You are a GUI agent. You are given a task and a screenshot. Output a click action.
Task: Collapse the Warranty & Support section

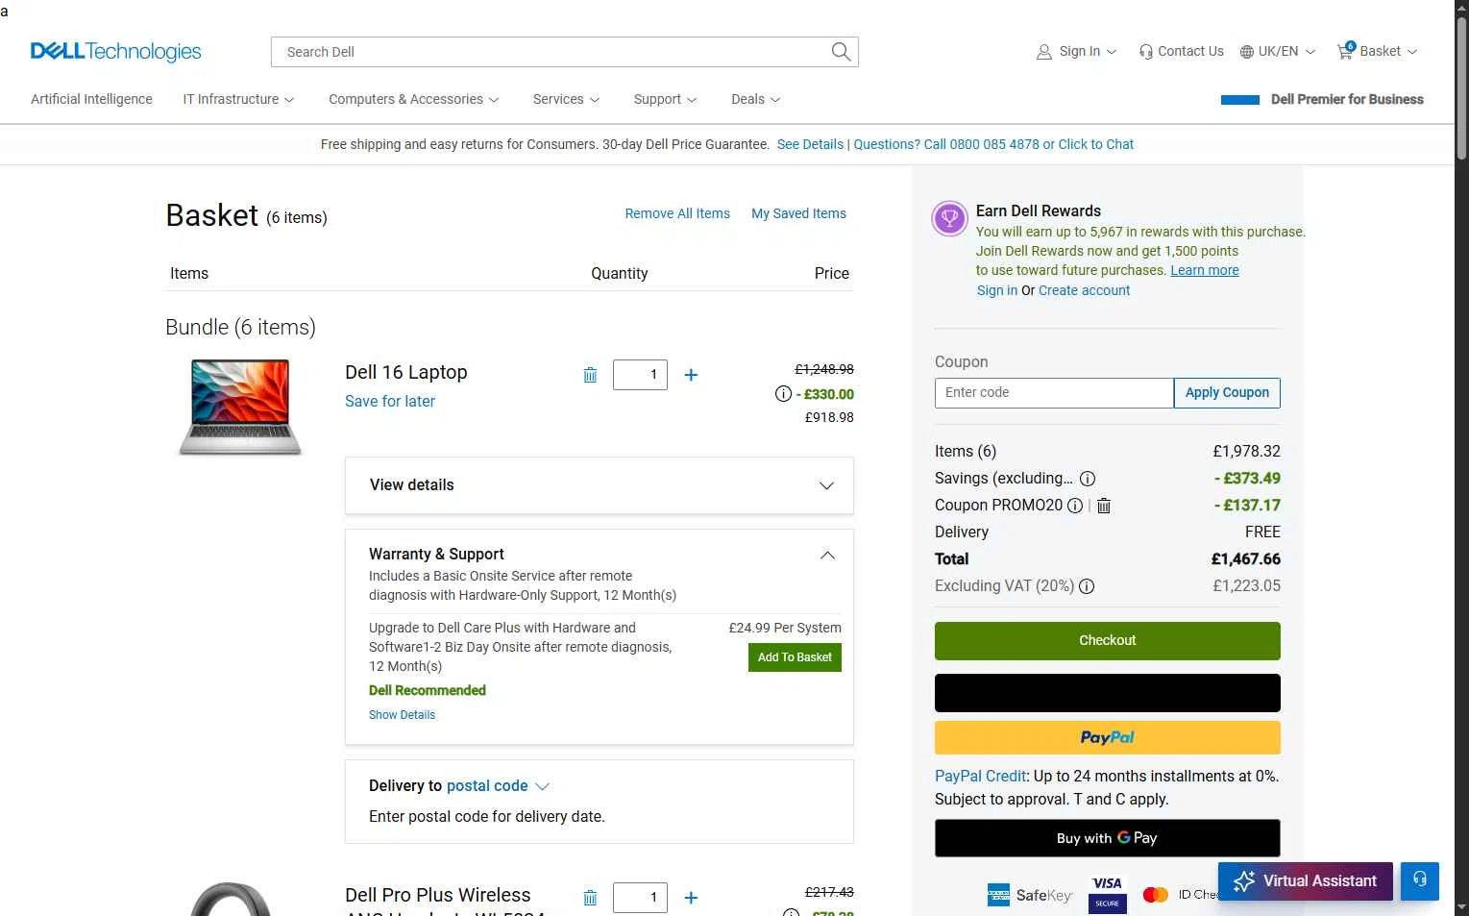(x=827, y=556)
